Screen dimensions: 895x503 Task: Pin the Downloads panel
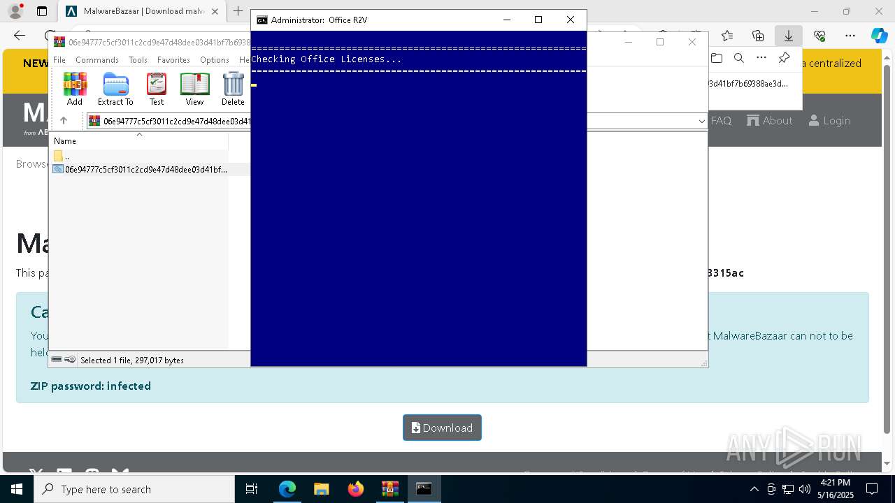click(x=784, y=58)
